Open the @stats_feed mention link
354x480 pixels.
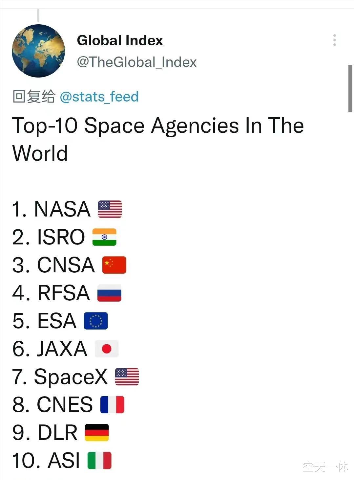coord(99,97)
